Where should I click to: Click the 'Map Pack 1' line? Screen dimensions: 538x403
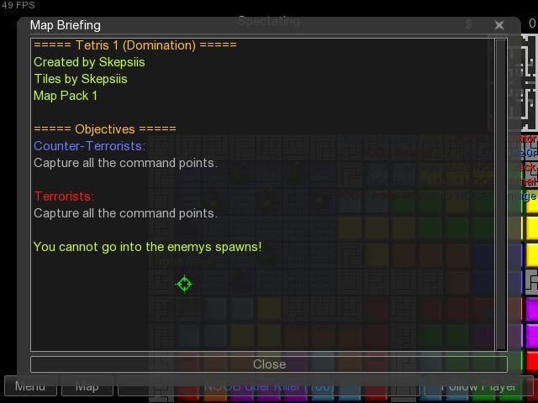click(66, 96)
